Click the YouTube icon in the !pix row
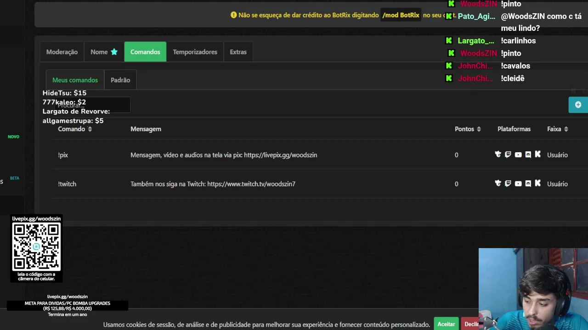This screenshot has height=330, width=588. (x=518, y=155)
